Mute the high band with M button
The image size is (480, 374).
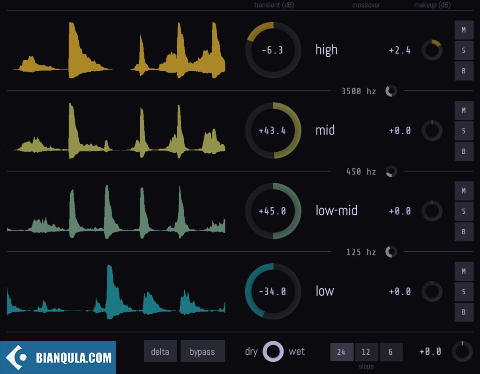[x=464, y=30]
